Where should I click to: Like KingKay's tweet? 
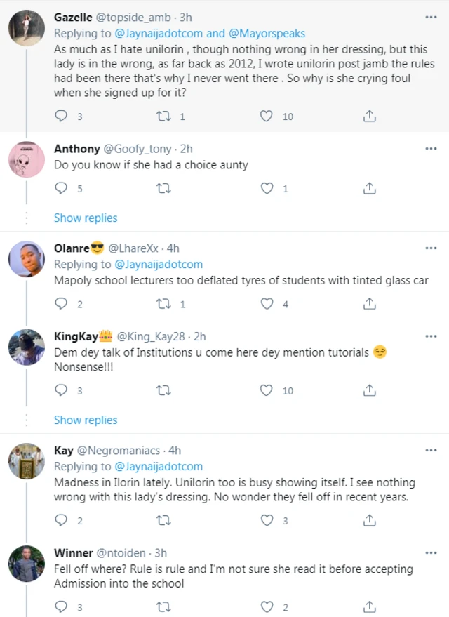click(267, 390)
